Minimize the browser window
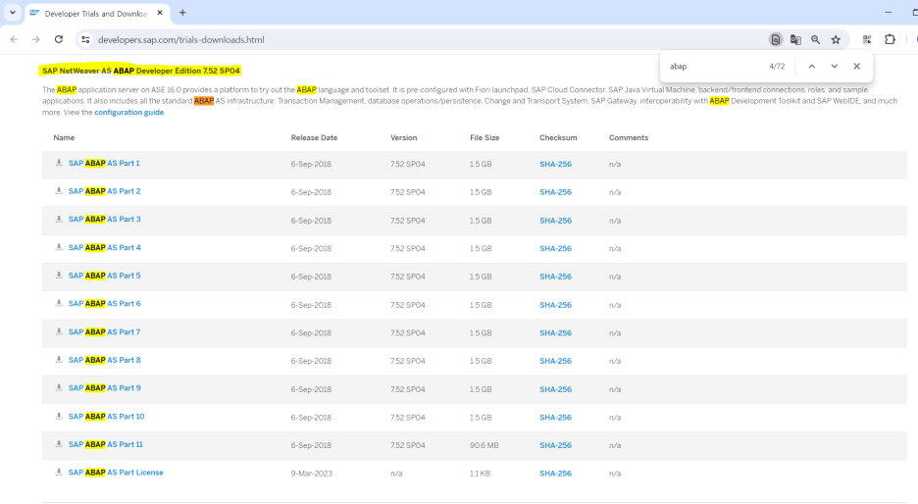The image size is (918, 504). 889,13
